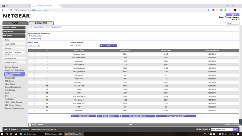This screenshot has width=242, height=136.
Task: Open the VPN Service link
Action: click(10, 81)
